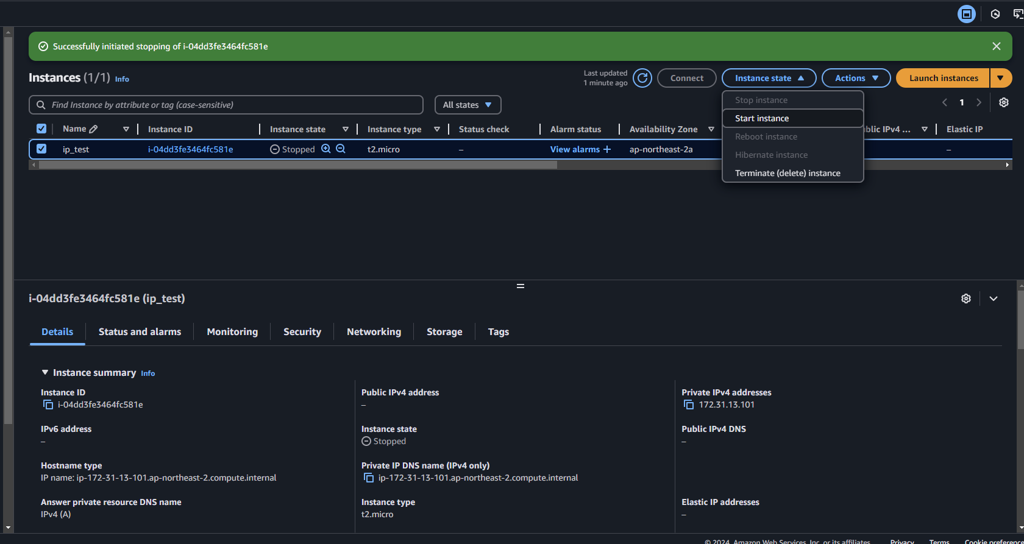The height and width of the screenshot is (544, 1024).
Task: Toggle the select-all instances checkbox
Action: [x=41, y=129]
